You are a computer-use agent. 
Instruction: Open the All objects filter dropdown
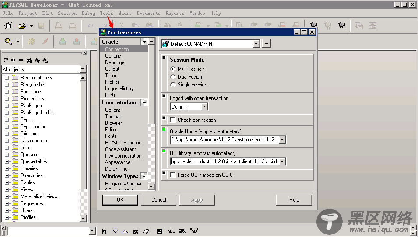(x=83, y=69)
